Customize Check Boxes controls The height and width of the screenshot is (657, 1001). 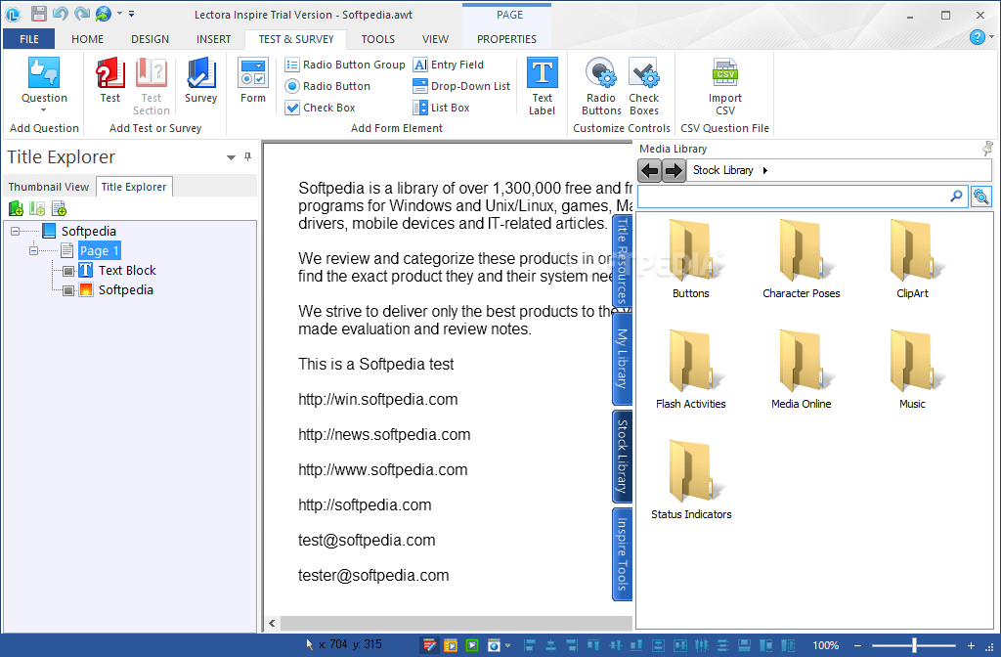pos(643,86)
